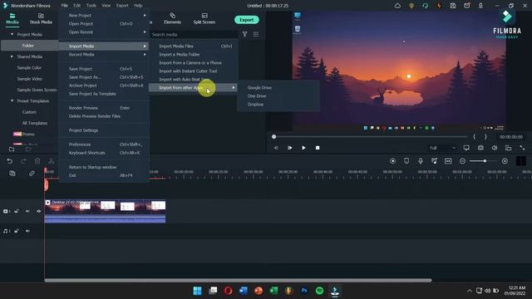Click the undo icon in timeline toolbar
This screenshot has width=532, height=299.
tap(9, 161)
